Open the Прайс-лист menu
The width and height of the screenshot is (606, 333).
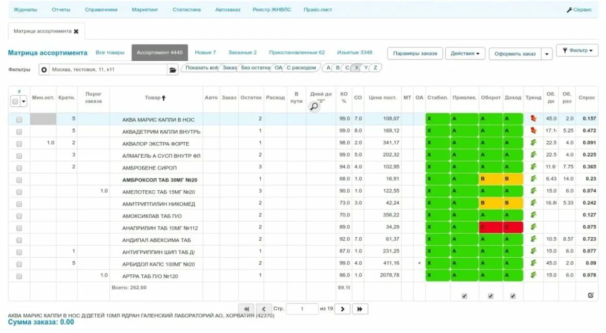click(x=317, y=10)
